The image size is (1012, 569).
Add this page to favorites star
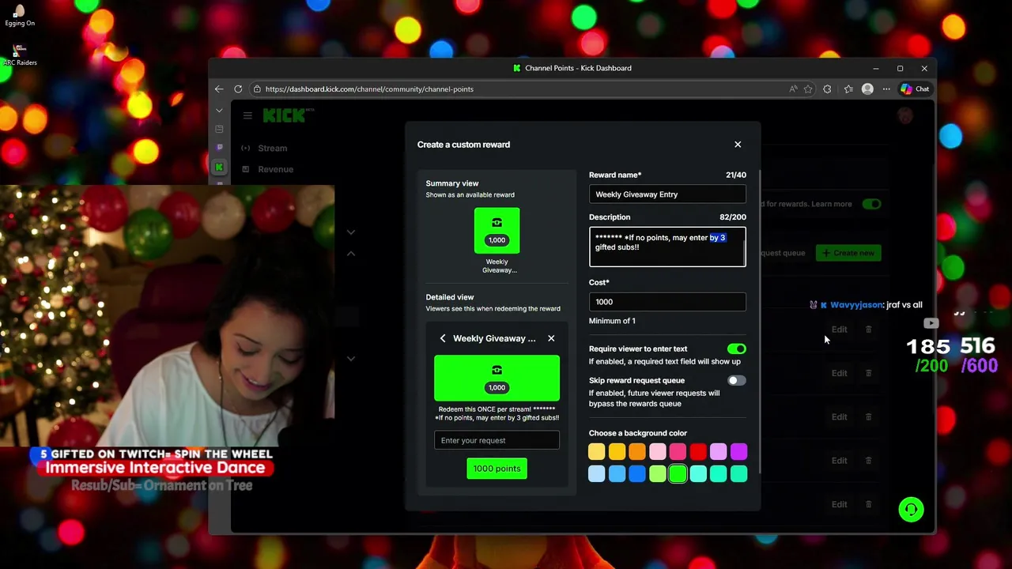pyautogui.click(x=808, y=89)
